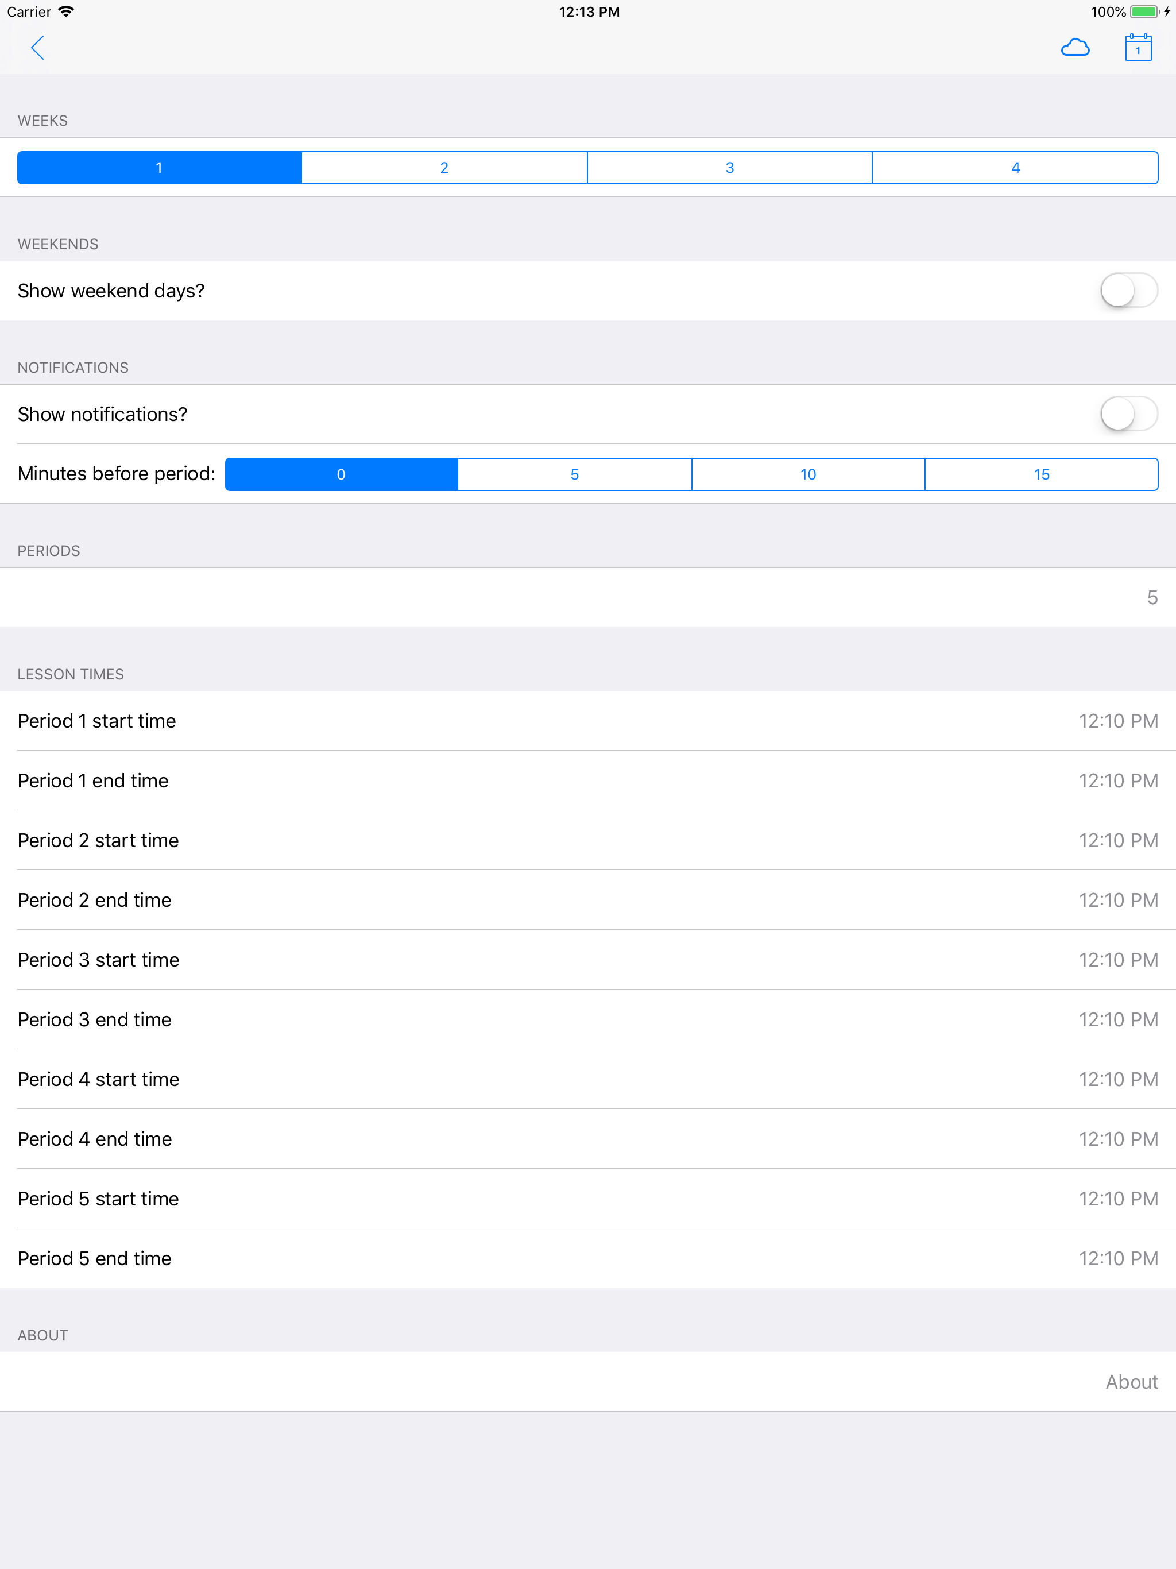The height and width of the screenshot is (1569, 1176).
Task: Select 3 weeks segment
Action: pyautogui.click(x=729, y=168)
